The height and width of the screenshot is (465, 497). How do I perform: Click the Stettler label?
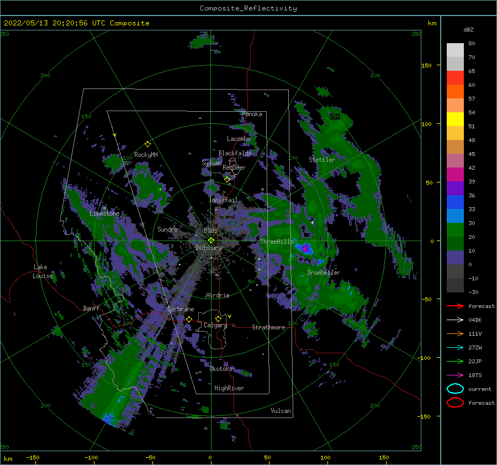point(322,160)
